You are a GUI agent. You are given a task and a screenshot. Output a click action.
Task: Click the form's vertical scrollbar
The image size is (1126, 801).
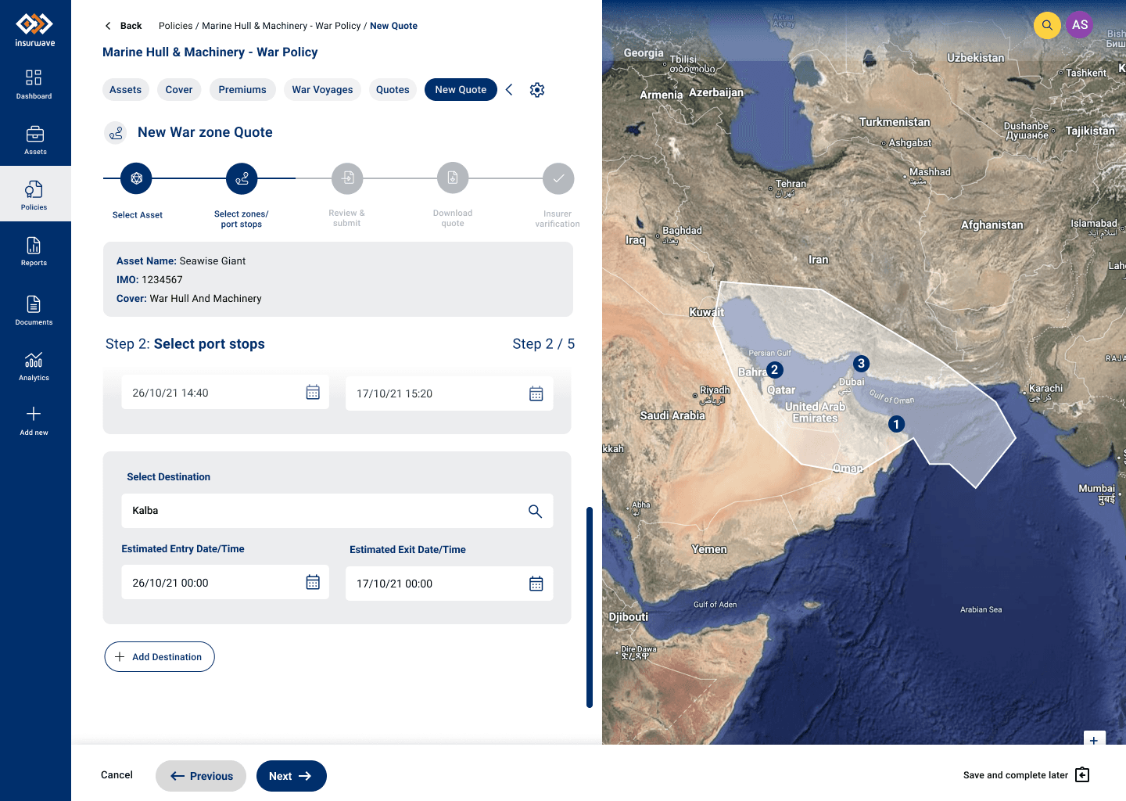[590, 607]
